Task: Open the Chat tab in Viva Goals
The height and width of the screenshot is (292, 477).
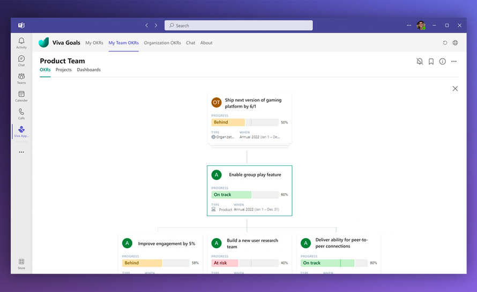Action: pyautogui.click(x=190, y=43)
